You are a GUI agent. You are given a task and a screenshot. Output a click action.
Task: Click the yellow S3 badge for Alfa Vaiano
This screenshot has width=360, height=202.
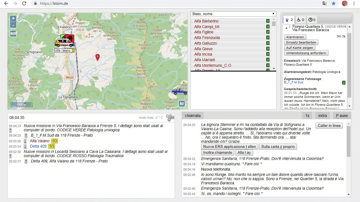point(55,141)
